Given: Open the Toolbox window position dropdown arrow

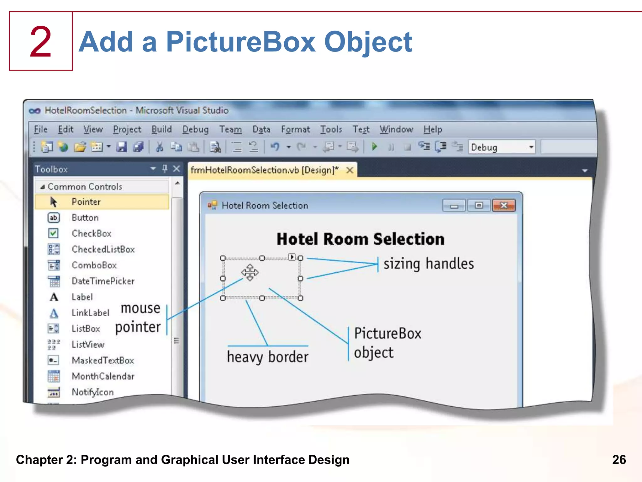Looking at the screenshot, I should tap(153, 169).
